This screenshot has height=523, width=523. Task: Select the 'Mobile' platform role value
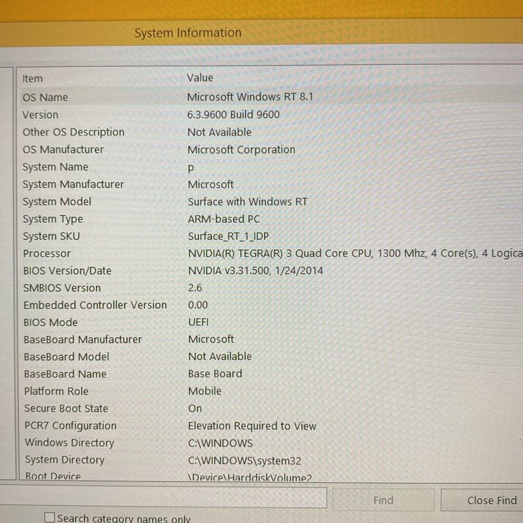(205, 391)
